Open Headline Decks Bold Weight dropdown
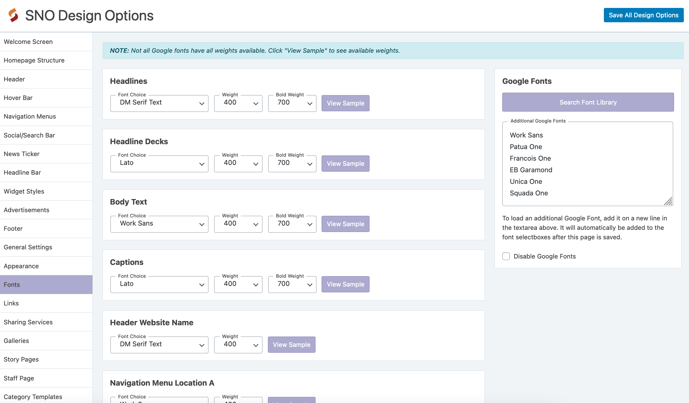This screenshot has width=689, height=403. 292,164
